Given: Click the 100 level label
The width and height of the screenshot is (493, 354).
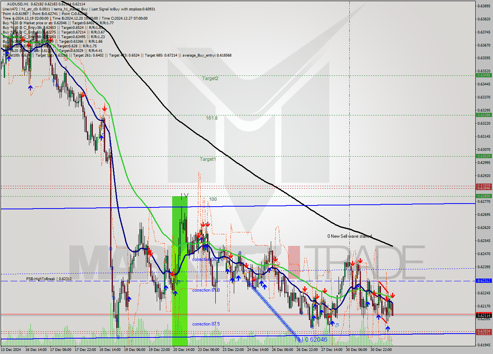Looking at the screenshot, I should (x=213, y=199).
